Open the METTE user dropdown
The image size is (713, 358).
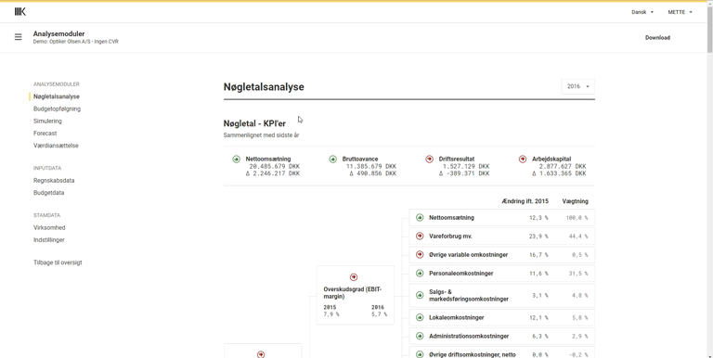(680, 12)
